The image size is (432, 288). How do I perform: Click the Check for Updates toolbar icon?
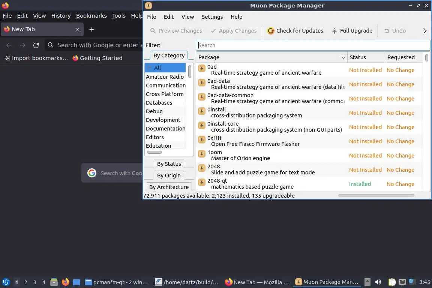[x=270, y=31]
